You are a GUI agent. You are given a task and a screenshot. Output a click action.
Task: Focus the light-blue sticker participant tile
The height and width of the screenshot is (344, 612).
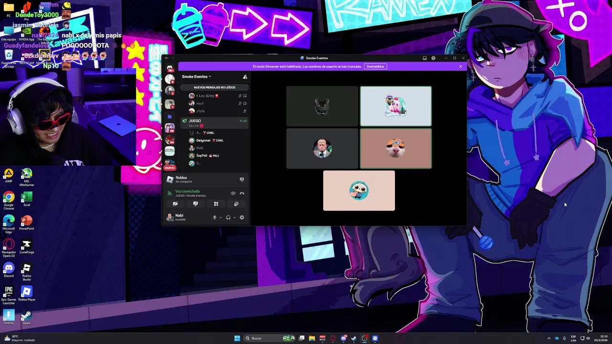(396, 107)
